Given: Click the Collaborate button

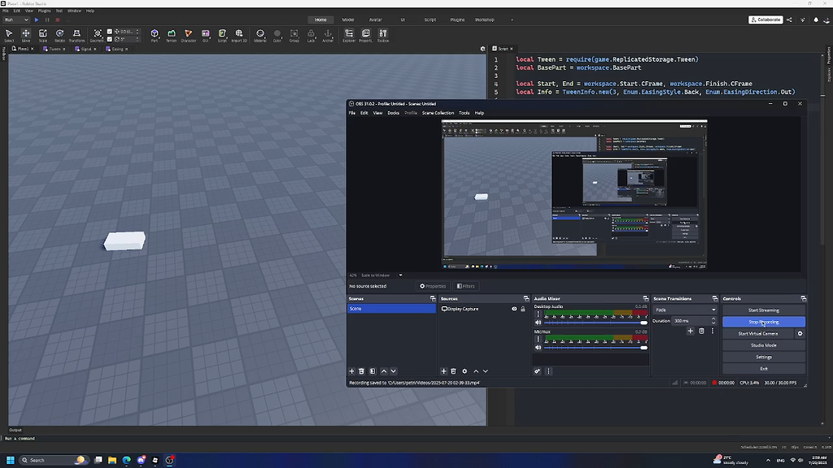Looking at the screenshot, I should (765, 19).
